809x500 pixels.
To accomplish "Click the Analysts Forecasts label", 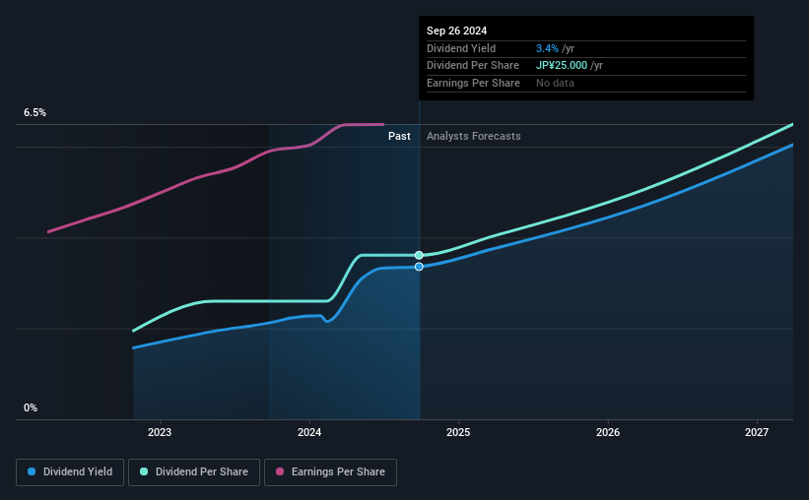I will coord(474,136).
